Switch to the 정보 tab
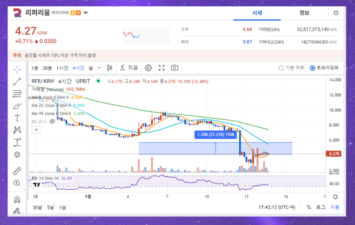 [x=304, y=13]
